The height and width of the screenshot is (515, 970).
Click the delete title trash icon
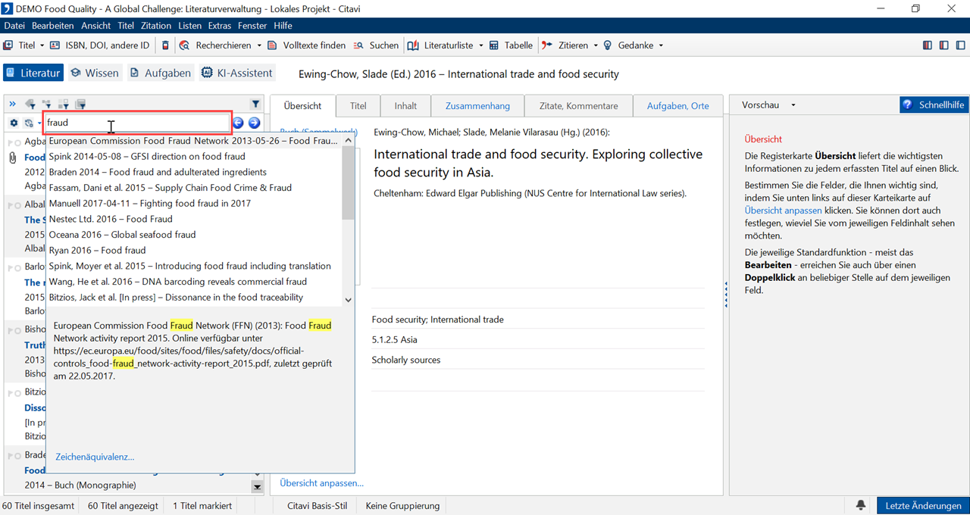[166, 45]
